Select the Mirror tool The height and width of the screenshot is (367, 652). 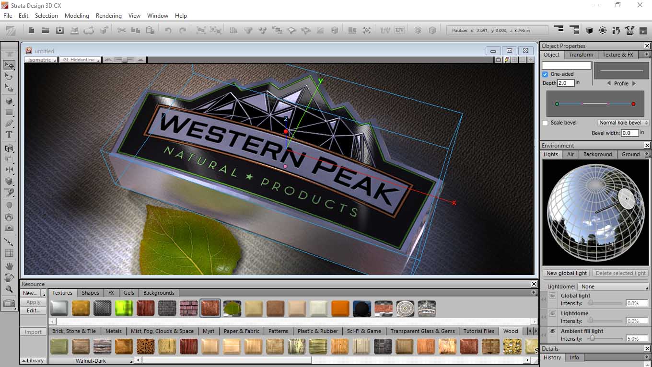pos(9,170)
